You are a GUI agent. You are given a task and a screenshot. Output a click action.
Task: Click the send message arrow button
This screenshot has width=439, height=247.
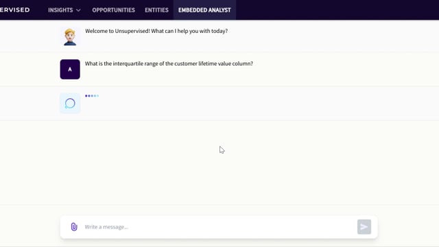click(x=364, y=227)
